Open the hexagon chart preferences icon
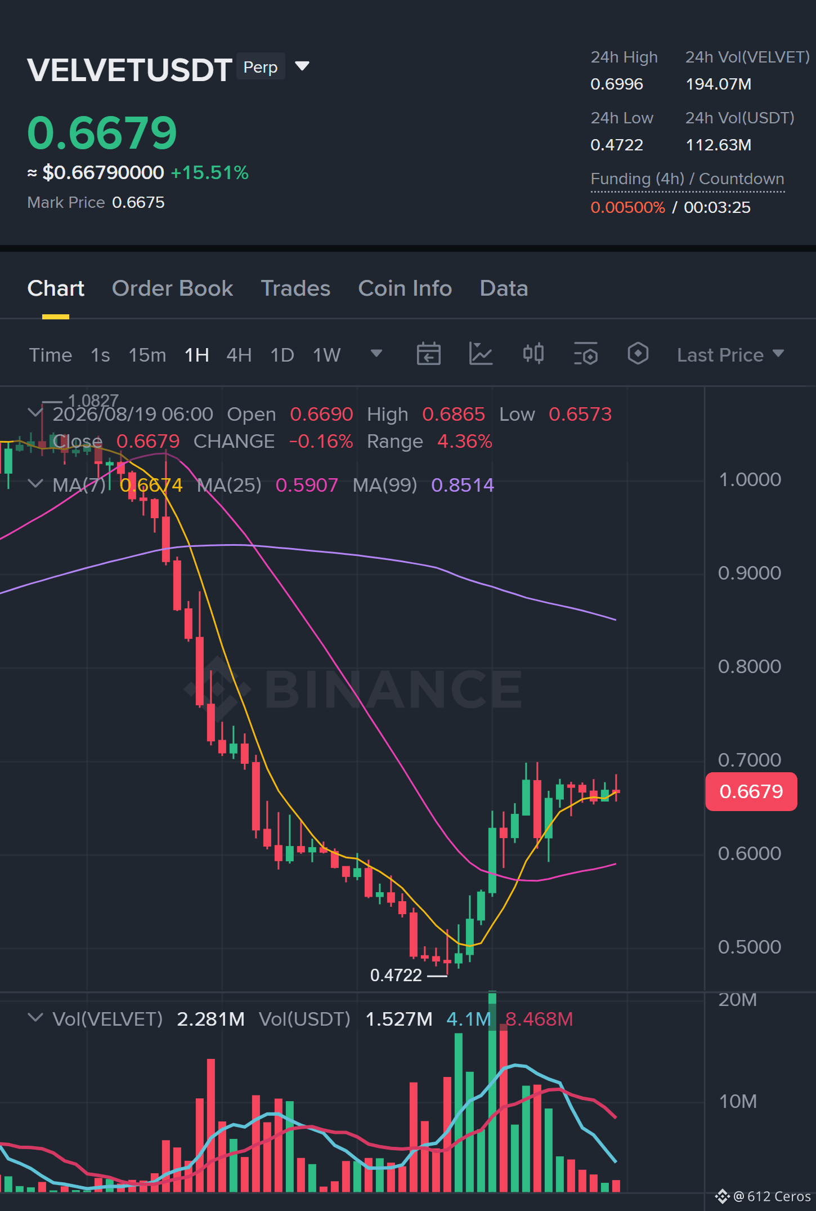The image size is (816, 1211). coord(638,354)
